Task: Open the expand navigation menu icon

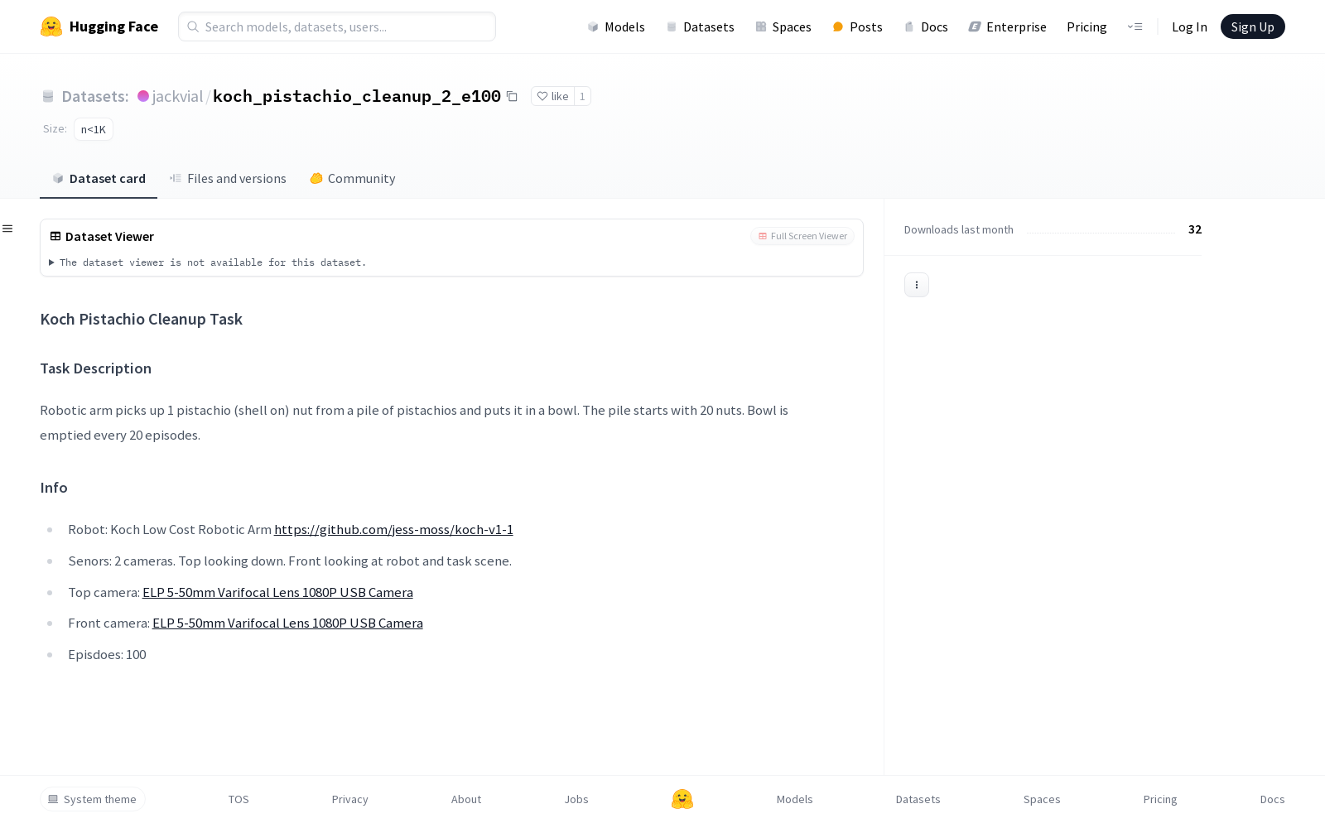Action: 1135,26
